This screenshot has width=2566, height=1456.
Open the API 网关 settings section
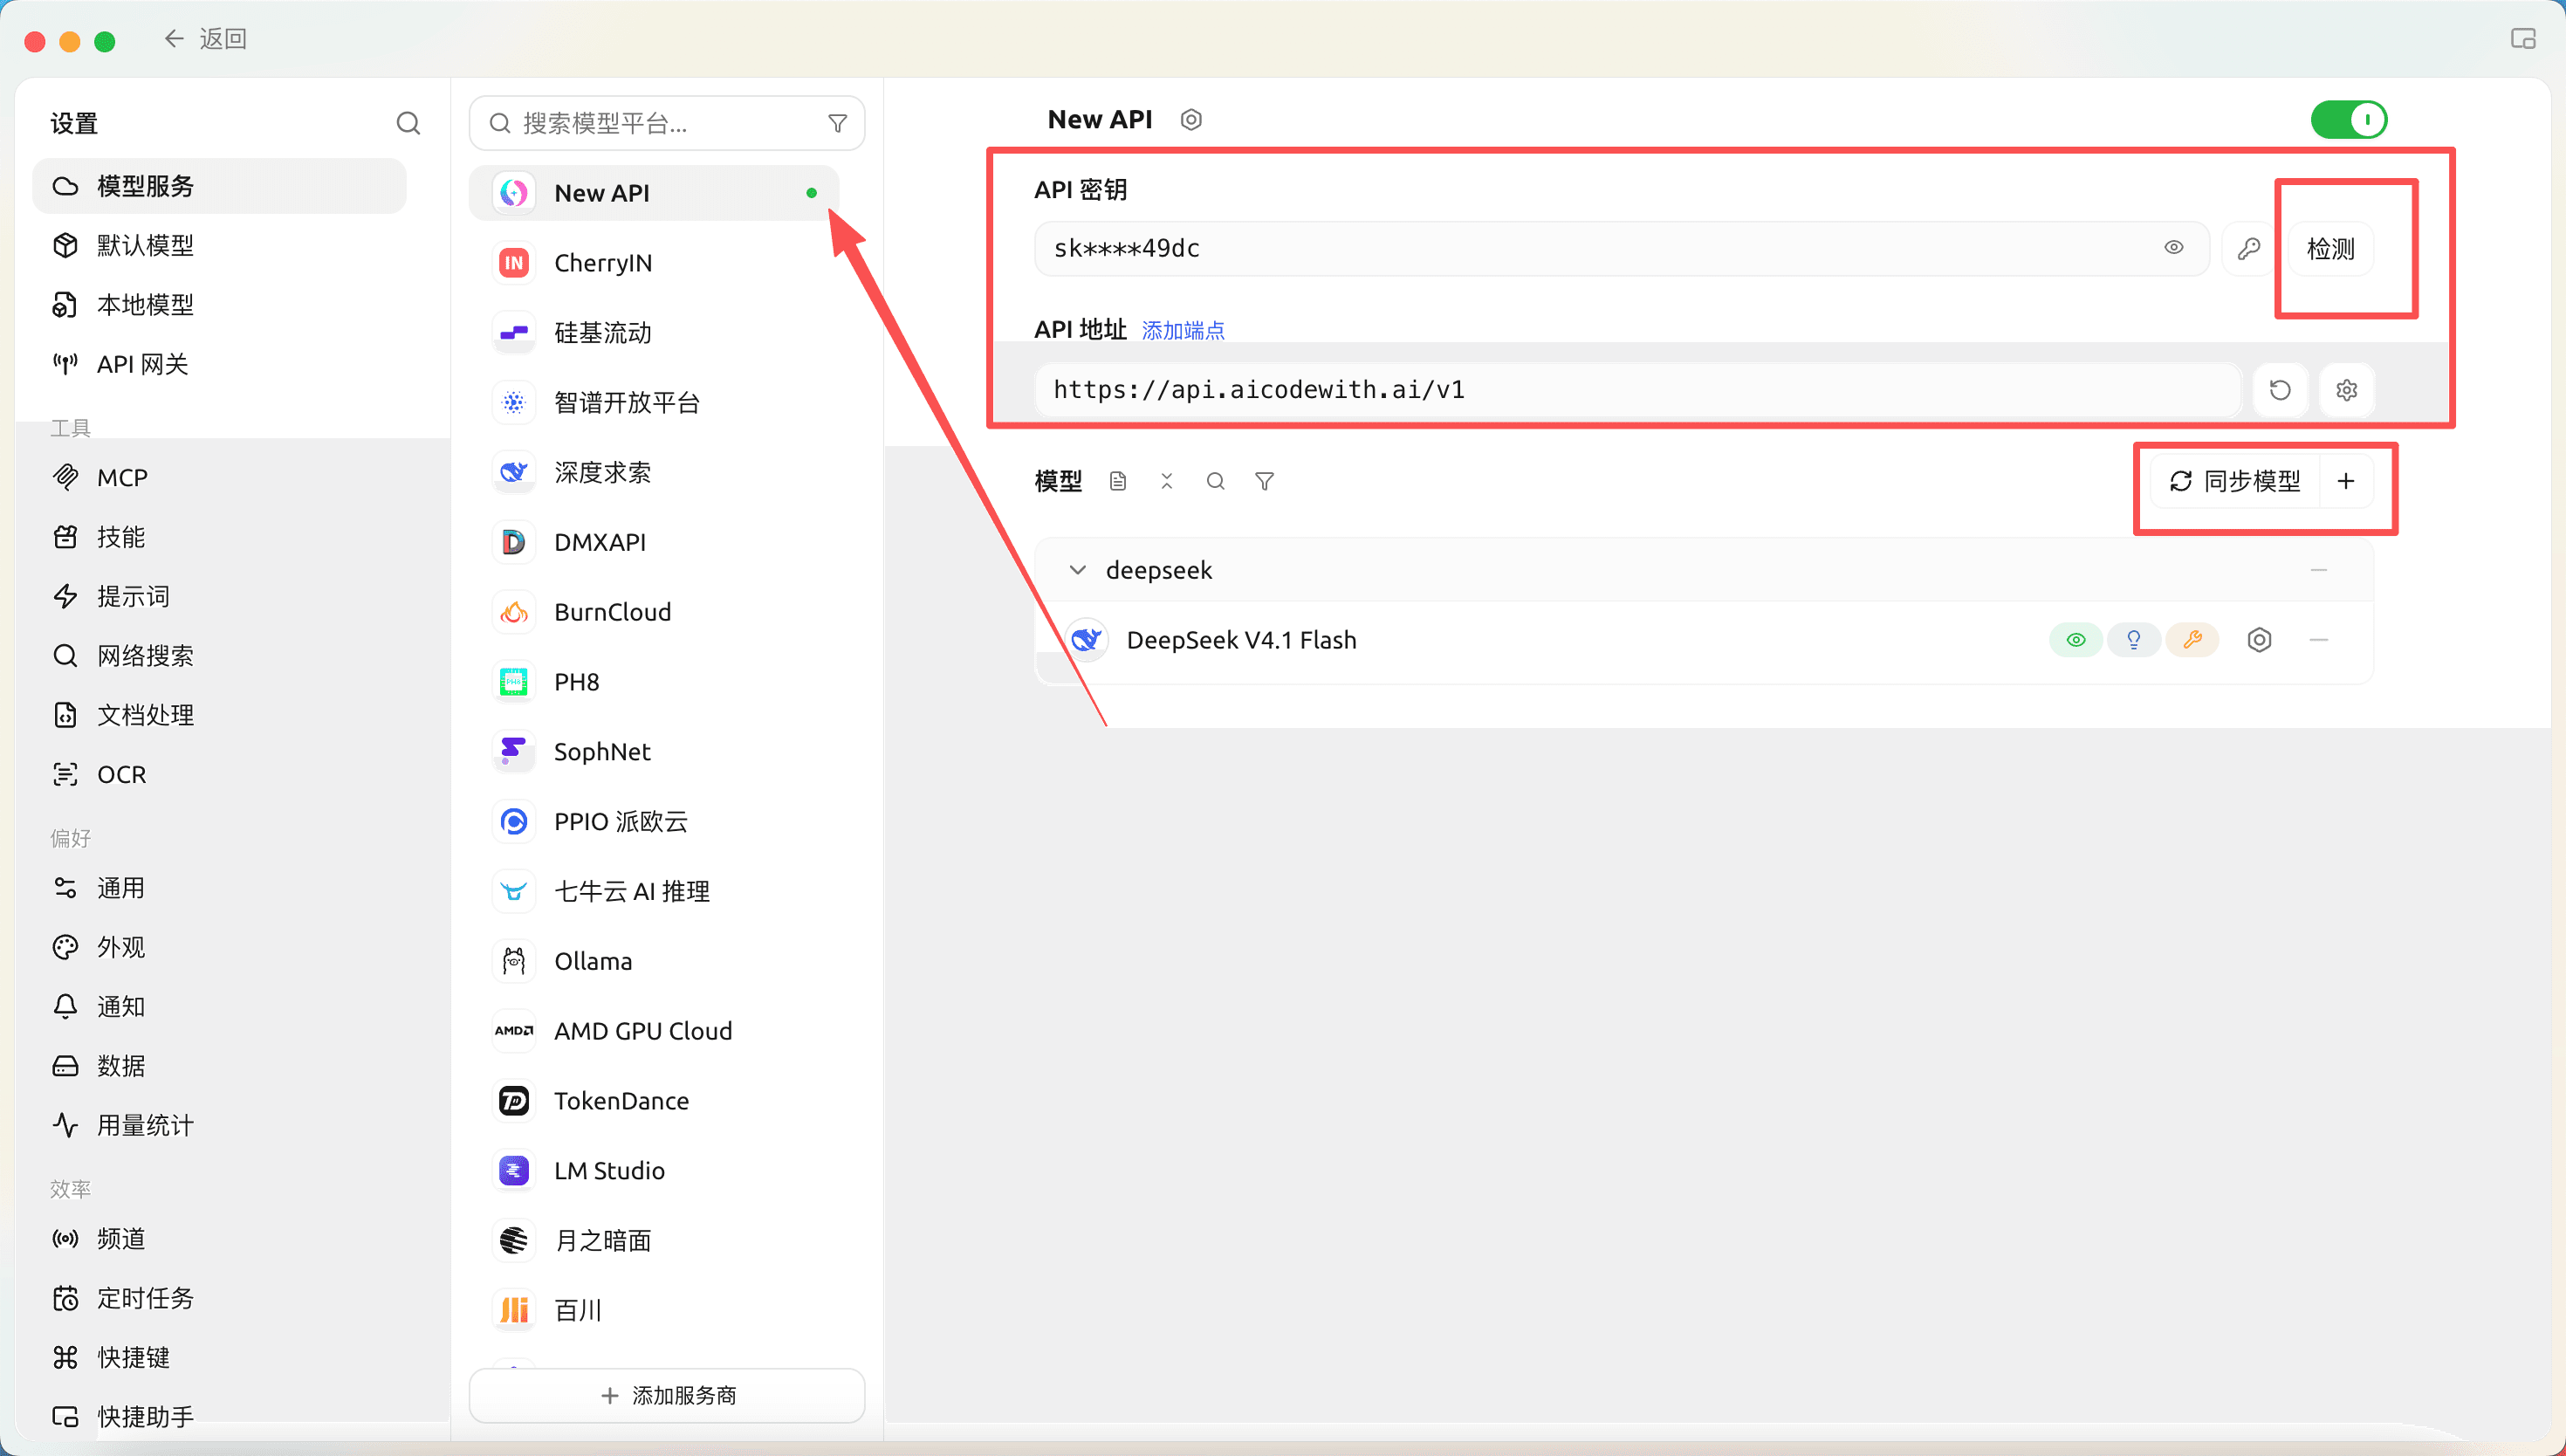point(220,364)
